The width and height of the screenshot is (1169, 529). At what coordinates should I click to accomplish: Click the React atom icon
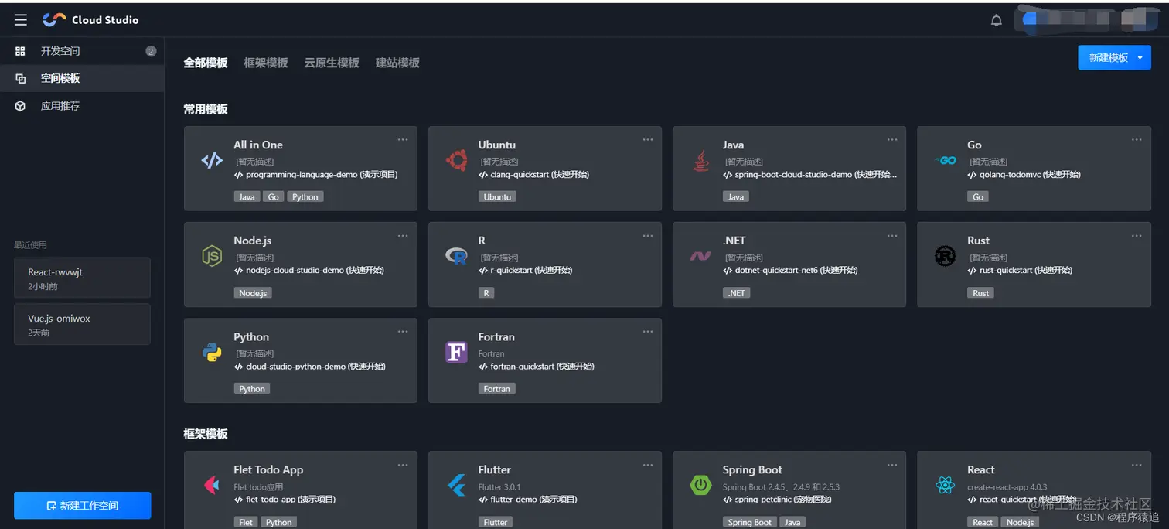coord(945,485)
